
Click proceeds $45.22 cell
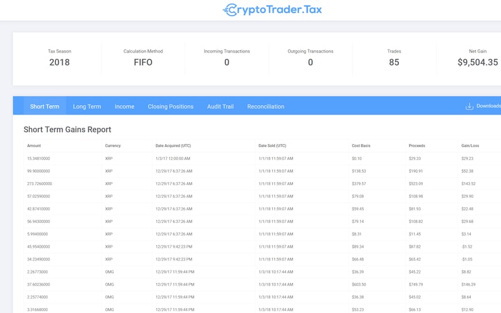415,272
